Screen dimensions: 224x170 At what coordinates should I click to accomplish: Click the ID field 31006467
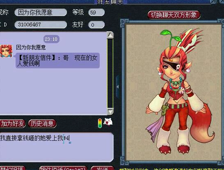(x=41, y=25)
